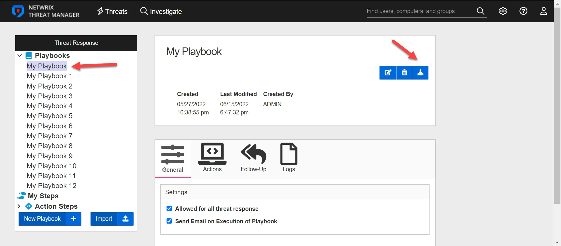Open the My Steps tree item
The image size is (561, 246).
pyautogui.click(x=43, y=196)
